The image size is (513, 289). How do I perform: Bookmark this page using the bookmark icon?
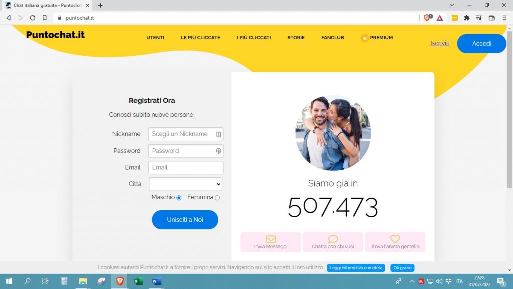45,18
